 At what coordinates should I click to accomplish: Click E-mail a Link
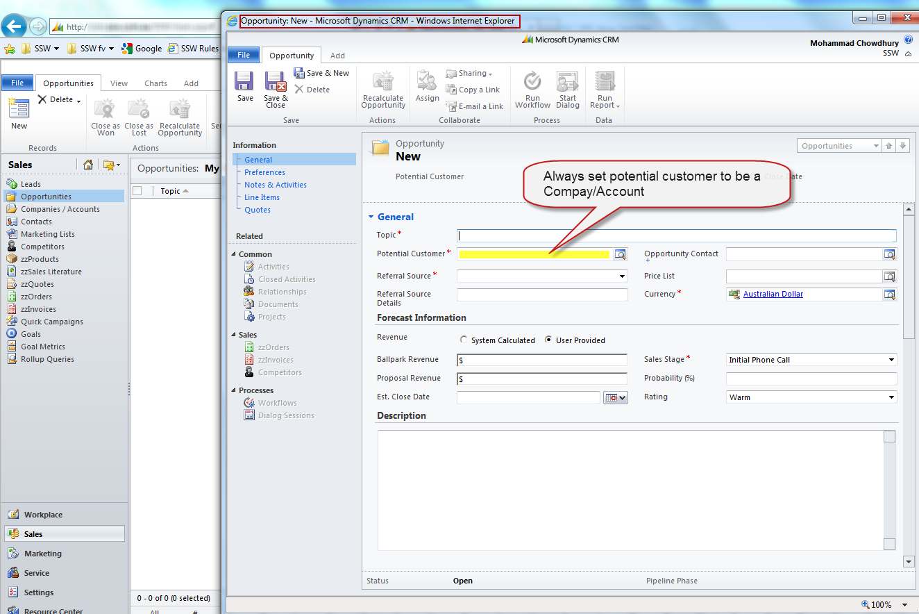[x=474, y=106]
